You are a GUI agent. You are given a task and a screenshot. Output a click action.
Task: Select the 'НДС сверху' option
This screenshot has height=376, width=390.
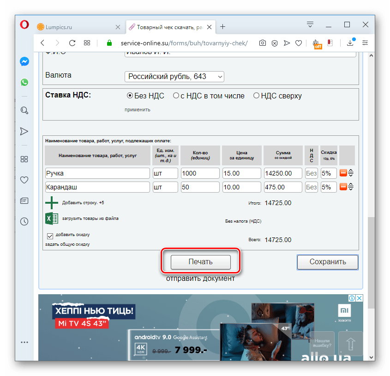coord(256,96)
